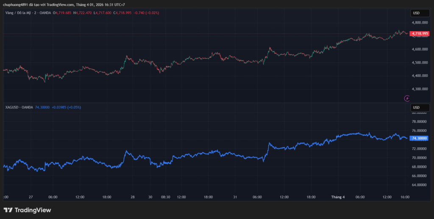Viewport: 434px width, 219px height.
Task: Click the blue 74.30000 silver price label
Action: 420,138
